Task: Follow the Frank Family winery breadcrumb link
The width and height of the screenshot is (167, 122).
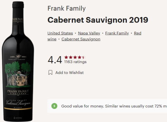Action: 117,33
